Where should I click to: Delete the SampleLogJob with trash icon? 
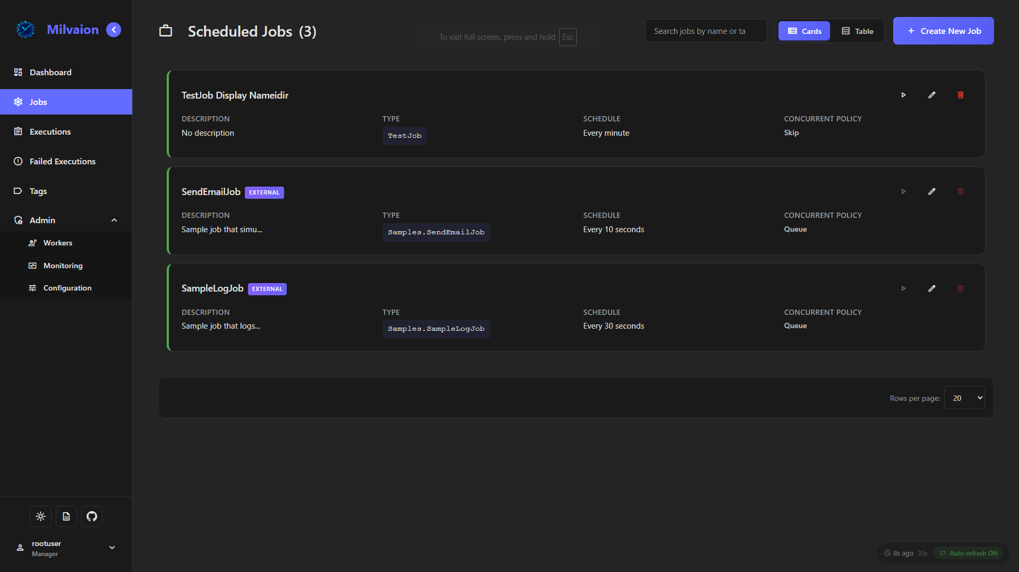[961, 288]
